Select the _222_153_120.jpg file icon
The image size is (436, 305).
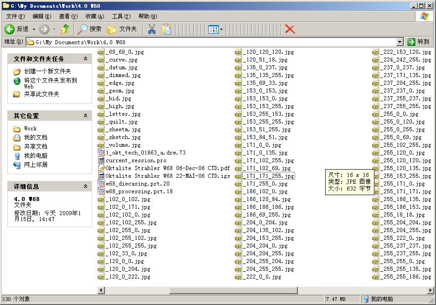(376, 52)
